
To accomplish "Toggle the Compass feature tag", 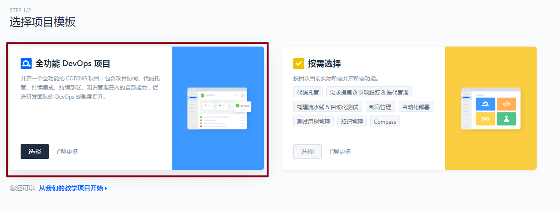I will pos(385,121).
